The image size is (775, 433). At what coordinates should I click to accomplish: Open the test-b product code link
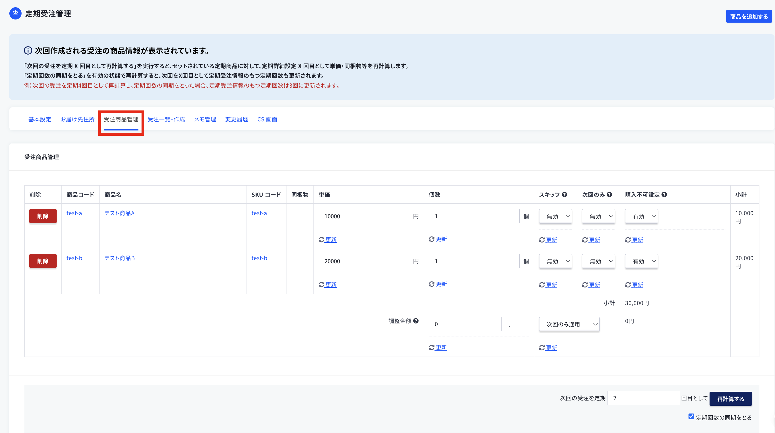74,258
